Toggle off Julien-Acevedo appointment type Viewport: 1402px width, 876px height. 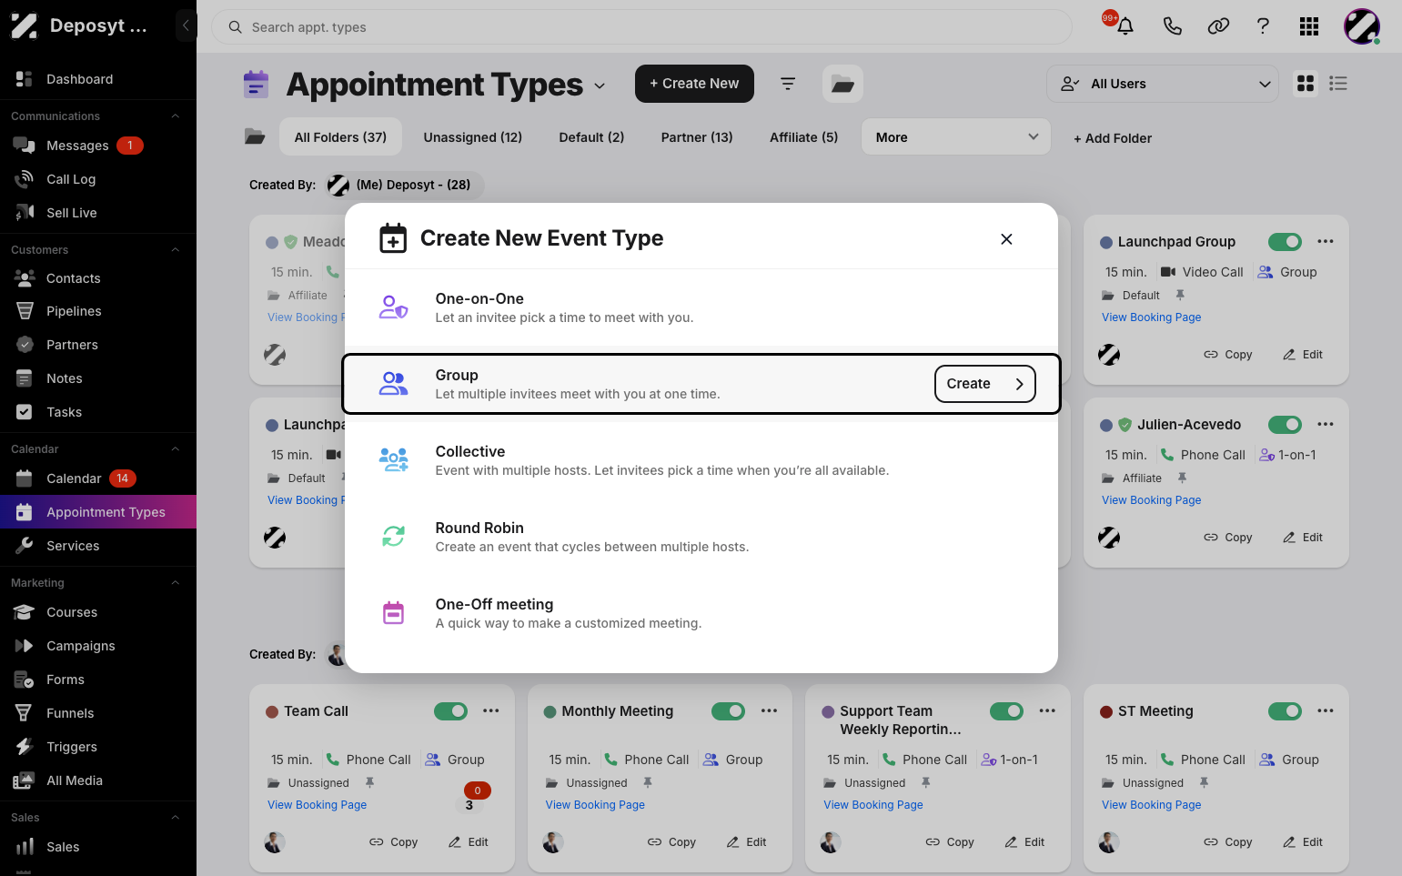pos(1285,425)
